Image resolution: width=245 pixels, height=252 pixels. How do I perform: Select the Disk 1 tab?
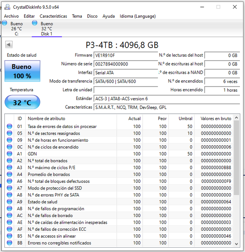(x=46, y=29)
